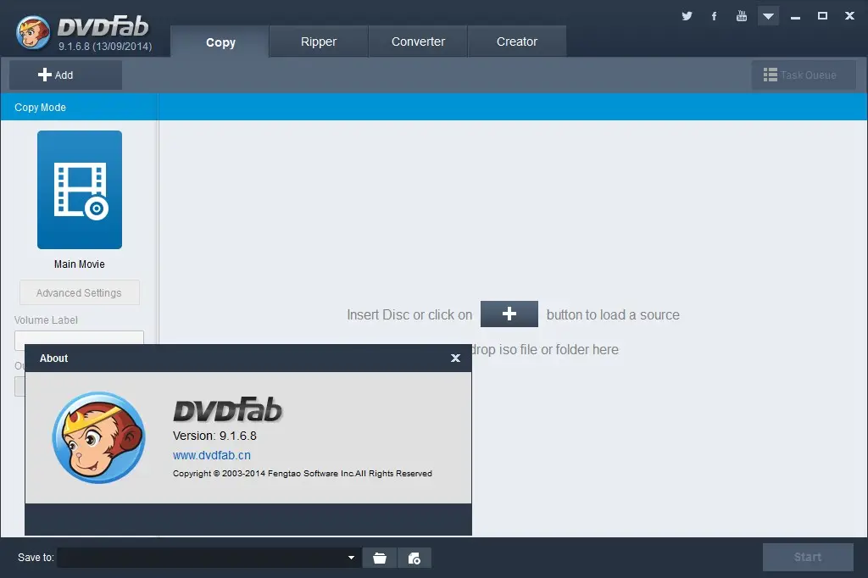Image resolution: width=868 pixels, height=578 pixels.
Task: Open Advanced Settings
Action: (79, 293)
